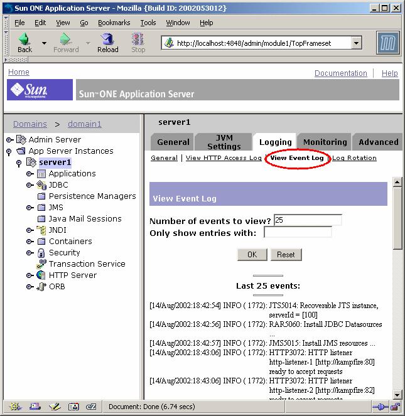Expand the Security tree node
This screenshot has height=416, width=405.
click(30, 253)
